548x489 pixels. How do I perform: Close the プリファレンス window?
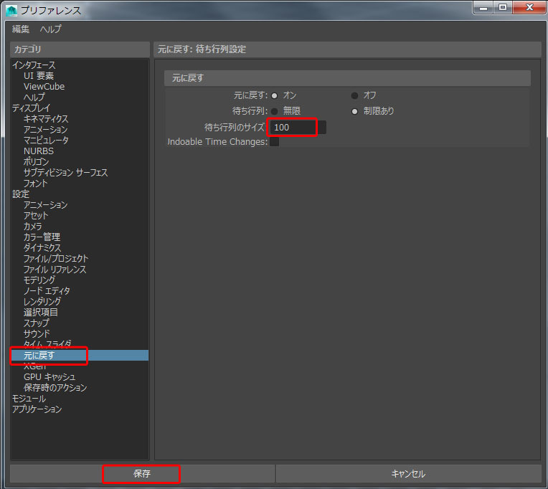530,8
